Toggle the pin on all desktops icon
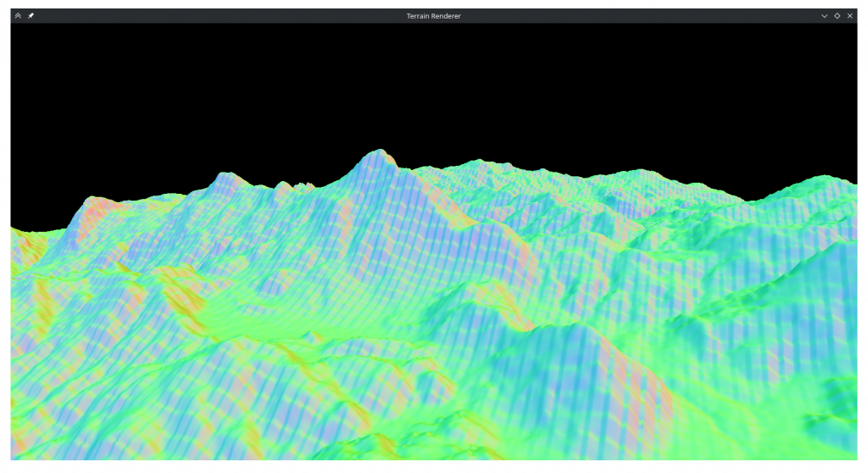 (x=31, y=16)
